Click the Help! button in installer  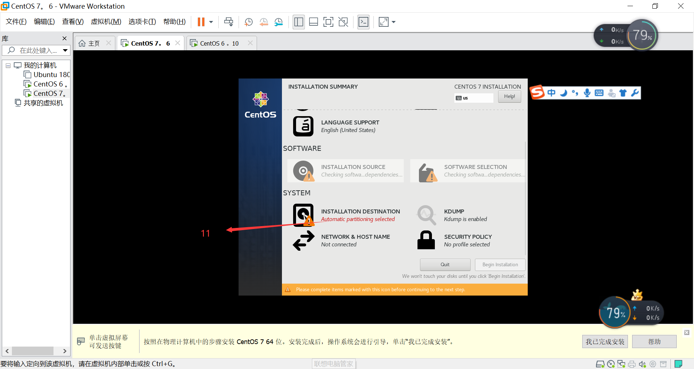pyautogui.click(x=509, y=97)
